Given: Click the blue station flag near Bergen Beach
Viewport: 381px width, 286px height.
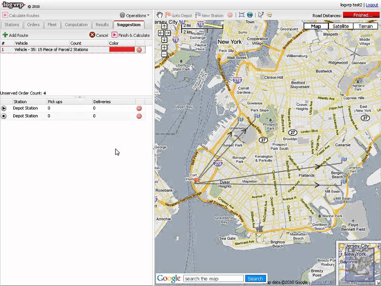Looking at the screenshot, I should click(343, 181).
